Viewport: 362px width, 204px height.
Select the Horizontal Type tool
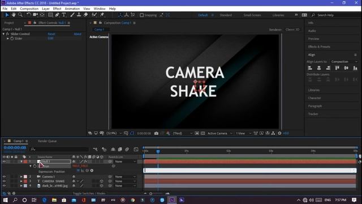(64, 15)
